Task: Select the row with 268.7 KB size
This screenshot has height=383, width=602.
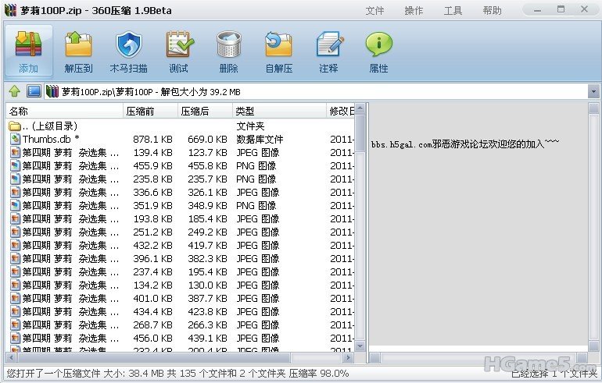Action: [180, 325]
